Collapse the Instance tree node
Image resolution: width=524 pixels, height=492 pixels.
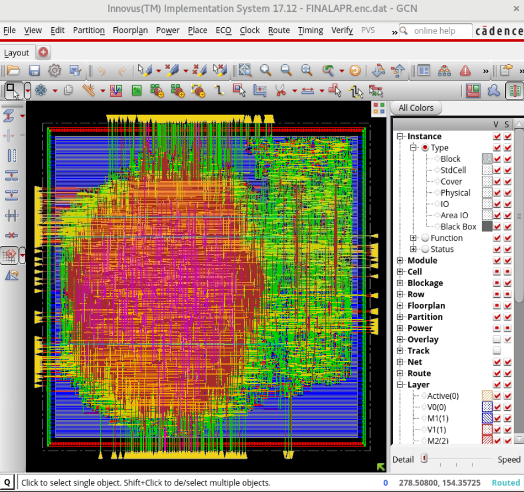click(x=400, y=137)
